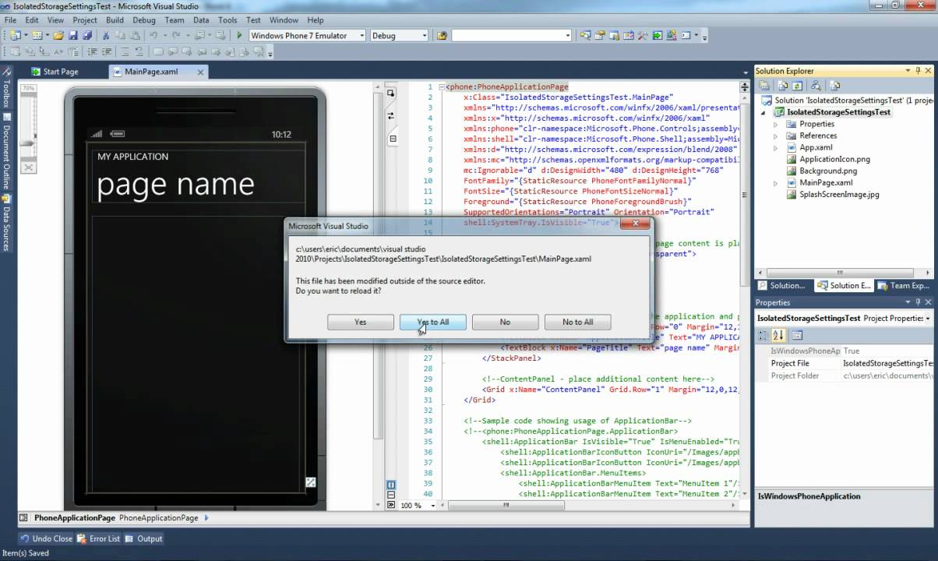The width and height of the screenshot is (938, 561).
Task: Open the Debug menu
Action: click(x=144, y=20)
